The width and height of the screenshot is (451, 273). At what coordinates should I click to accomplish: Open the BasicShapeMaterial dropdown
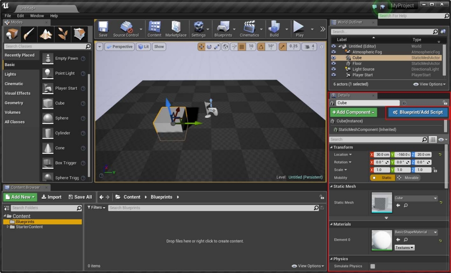click(416, 232)
